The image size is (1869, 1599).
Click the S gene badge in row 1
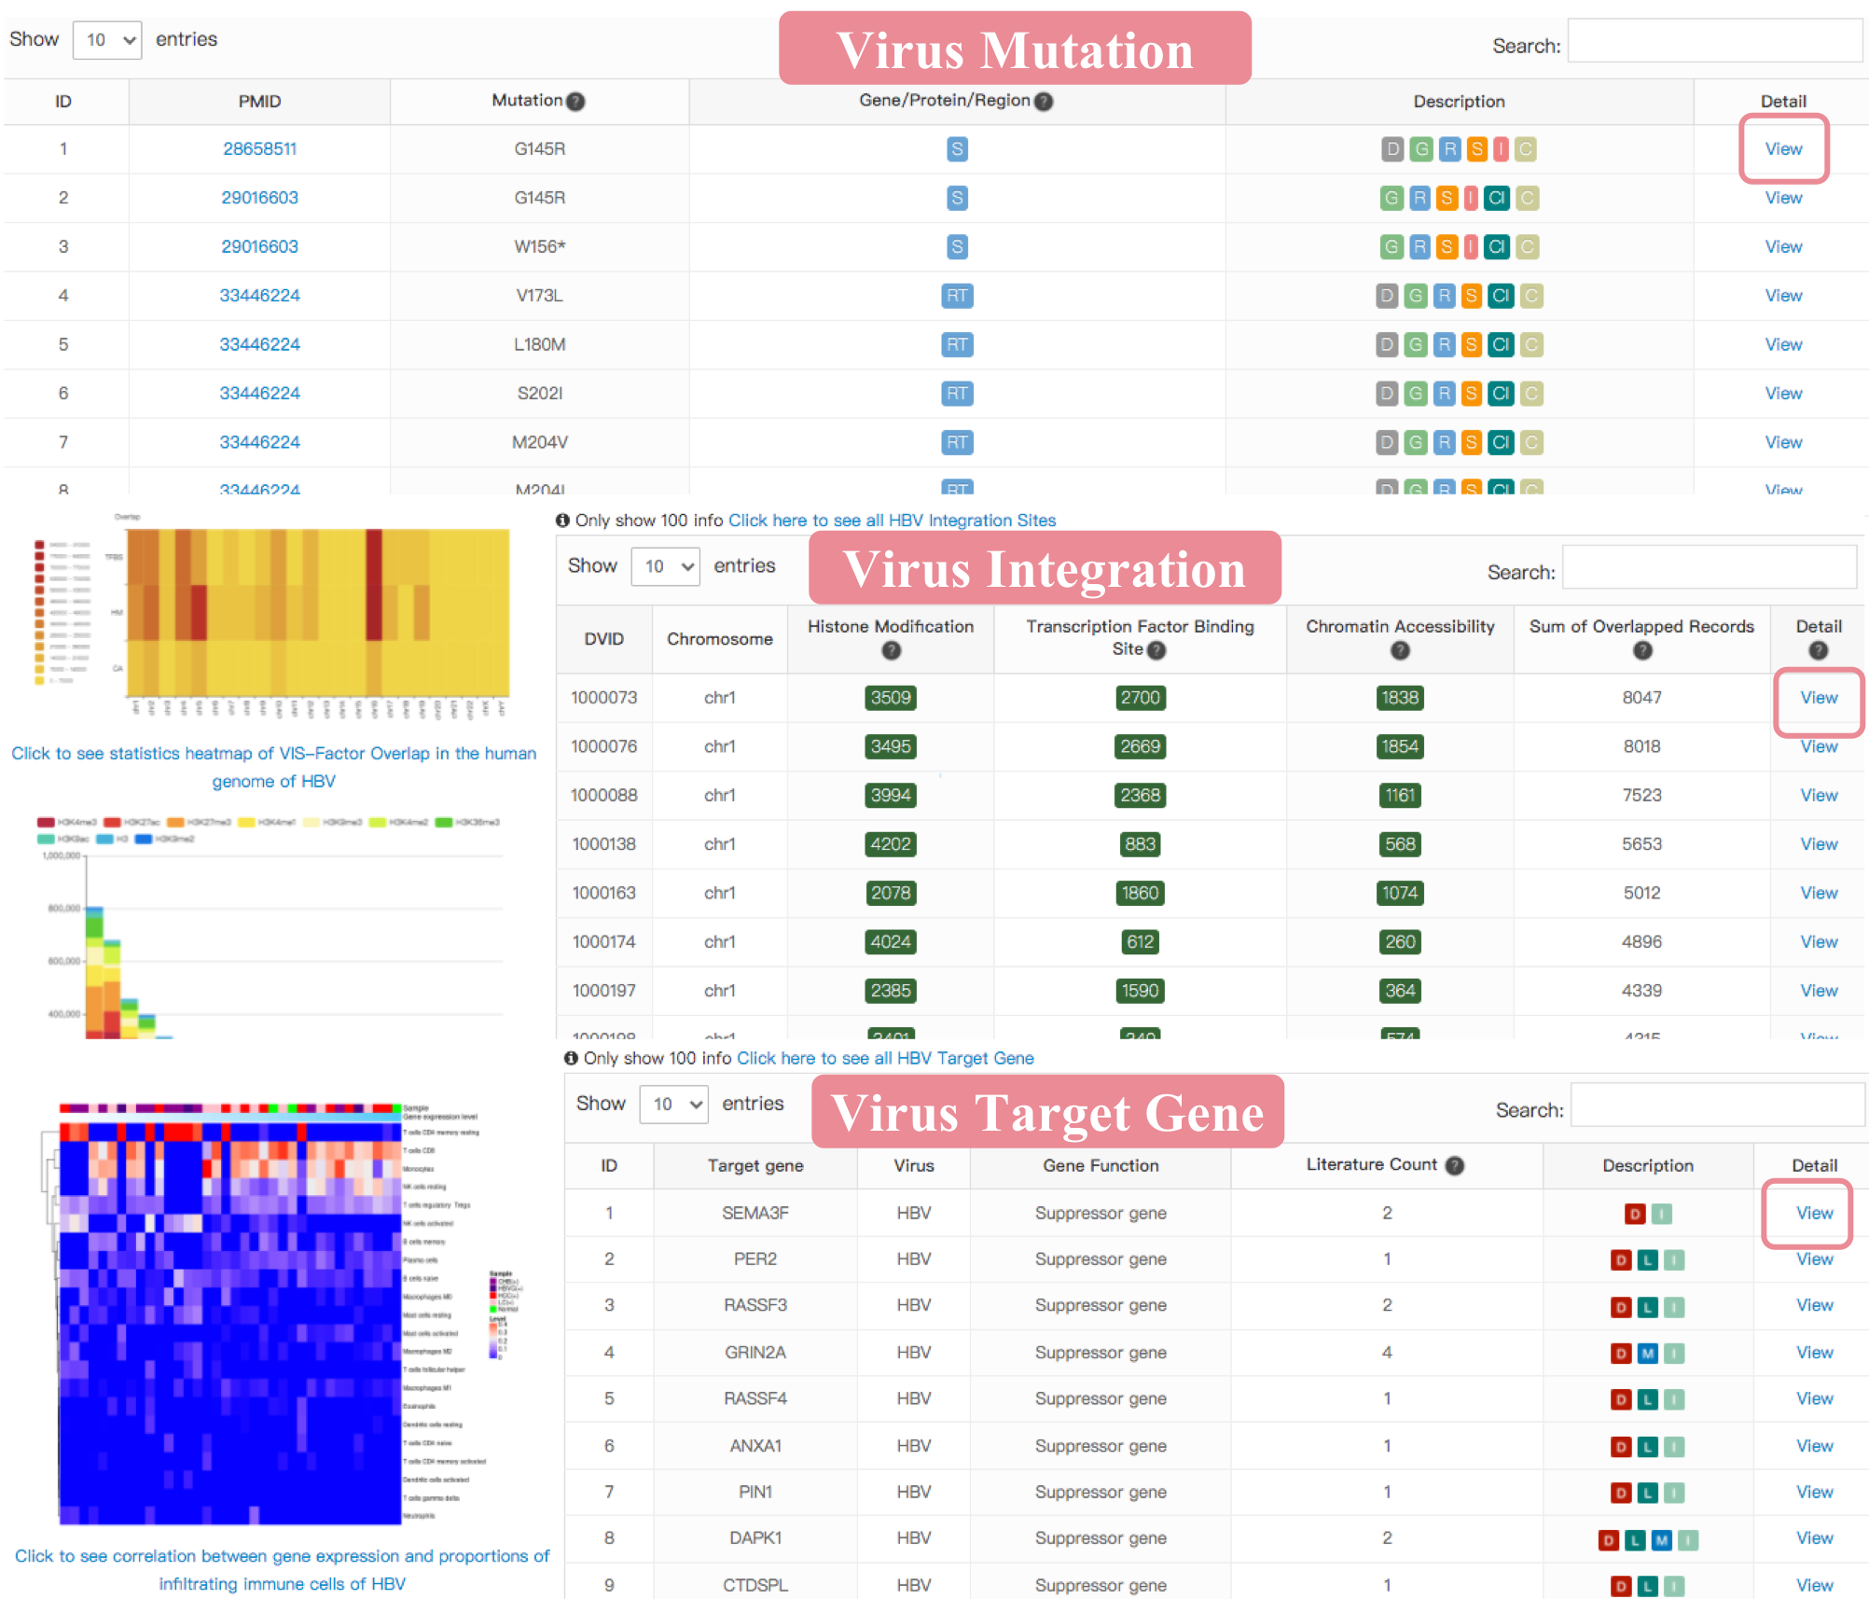(957, 149)
